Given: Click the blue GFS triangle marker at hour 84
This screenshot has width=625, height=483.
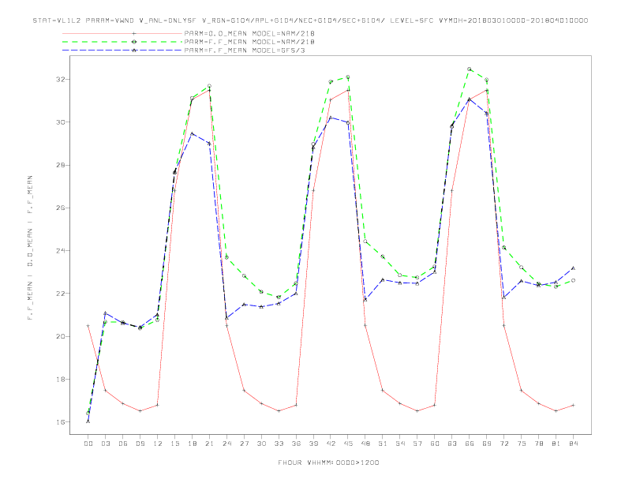Looking at the screenshot, I should 574,268.
